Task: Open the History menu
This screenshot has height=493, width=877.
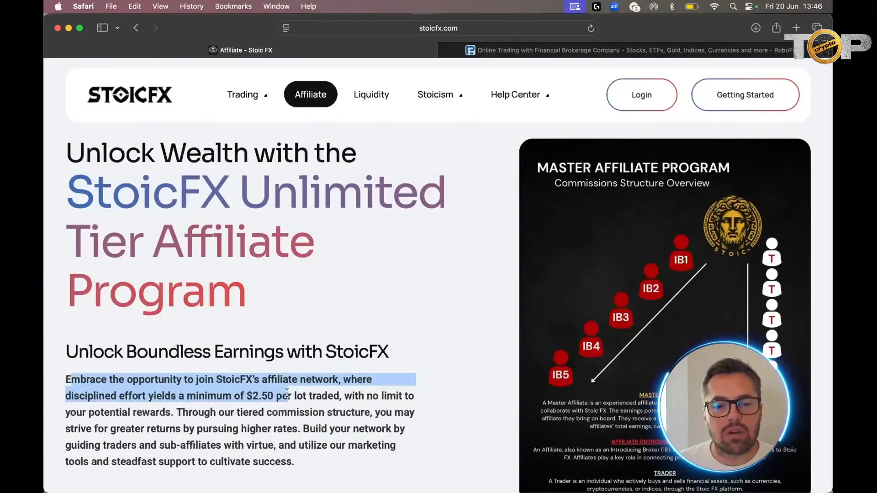Action: [191, 6]
